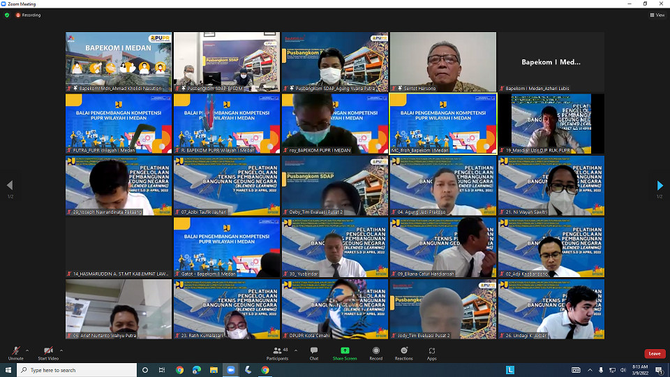670x377 pixels.
Task: Switch to the Zoom taskbar icon
Action: tap(231, 370)
